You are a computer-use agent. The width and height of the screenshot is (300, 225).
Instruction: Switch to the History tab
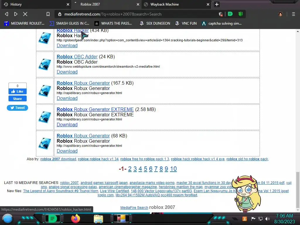coord(36,4)
